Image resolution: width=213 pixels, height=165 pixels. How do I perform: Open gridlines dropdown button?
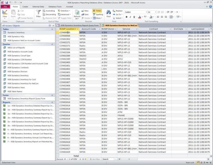point(172,17)
